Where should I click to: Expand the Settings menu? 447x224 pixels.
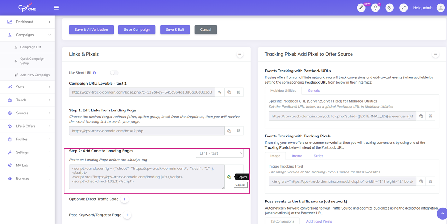pyautogui.click(x=50, y=152)
